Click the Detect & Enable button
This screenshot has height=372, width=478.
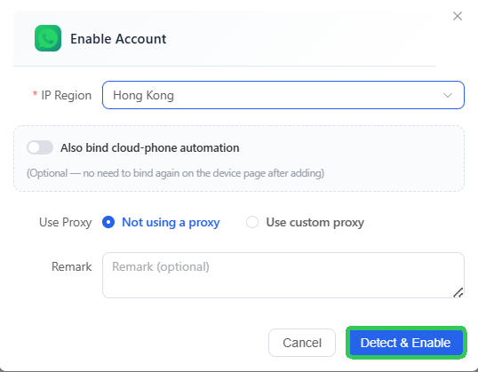click(x=406, y=343)
